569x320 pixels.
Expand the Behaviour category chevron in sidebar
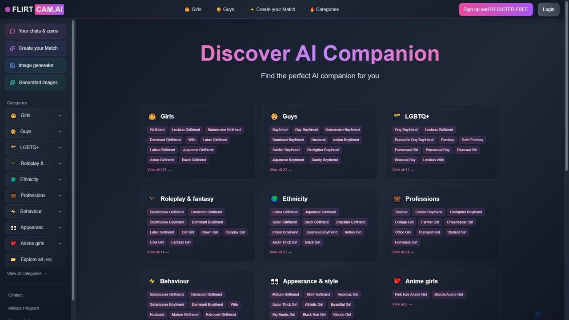pos(60,212)
